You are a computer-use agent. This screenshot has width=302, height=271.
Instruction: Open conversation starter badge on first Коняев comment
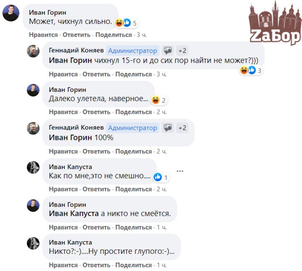[x=168, y=51]
